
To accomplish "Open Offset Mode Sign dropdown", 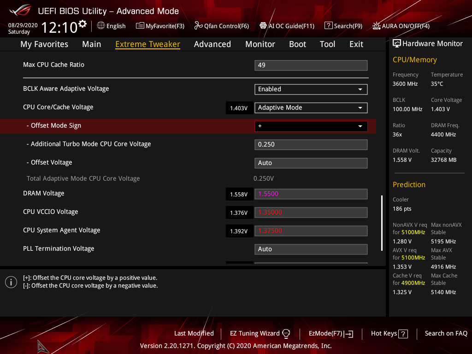I will tap(311, 126).
